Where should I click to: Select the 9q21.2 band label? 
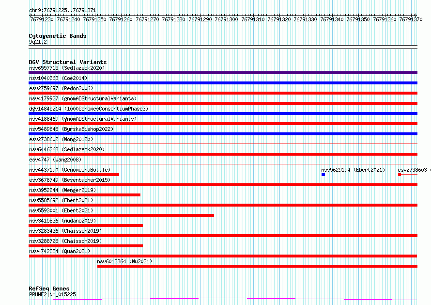38,42
